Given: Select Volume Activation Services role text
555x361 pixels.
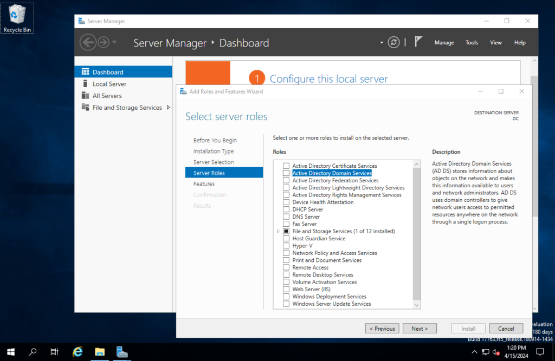Looking at the screenshot, I should pos(325,282).
